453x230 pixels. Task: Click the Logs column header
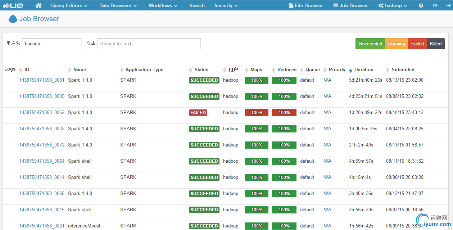pyautogui.click(x=10, y=69)
